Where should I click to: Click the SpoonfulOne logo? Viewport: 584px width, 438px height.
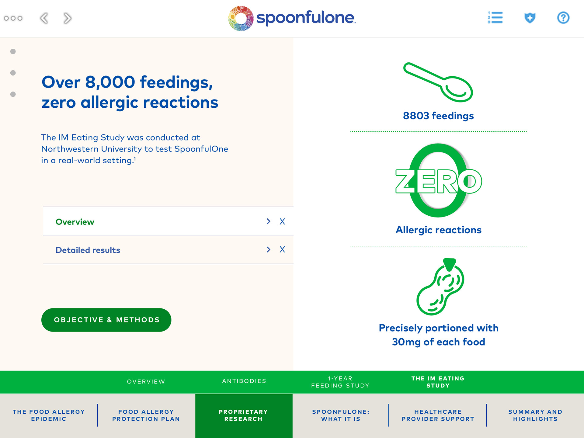(x=292, y=18)
